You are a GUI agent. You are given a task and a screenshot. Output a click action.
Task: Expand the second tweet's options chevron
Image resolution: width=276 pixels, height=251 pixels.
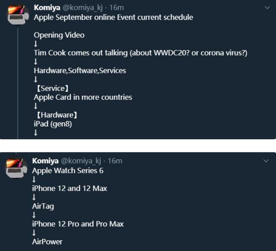tap(266, 161)
